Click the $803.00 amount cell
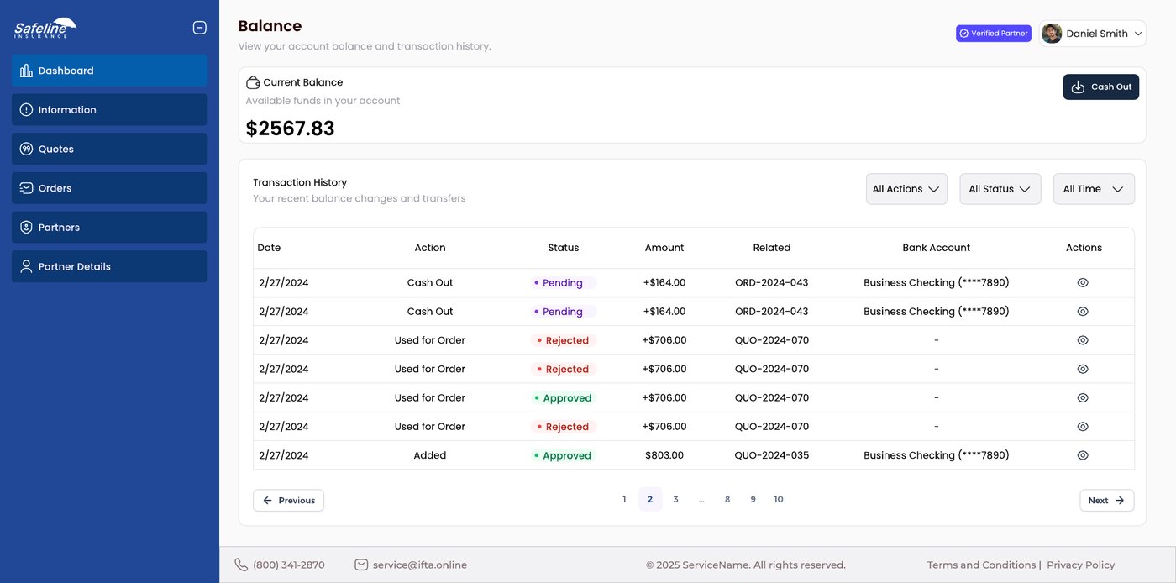The image size is (1176, 583). coord(664,455)
